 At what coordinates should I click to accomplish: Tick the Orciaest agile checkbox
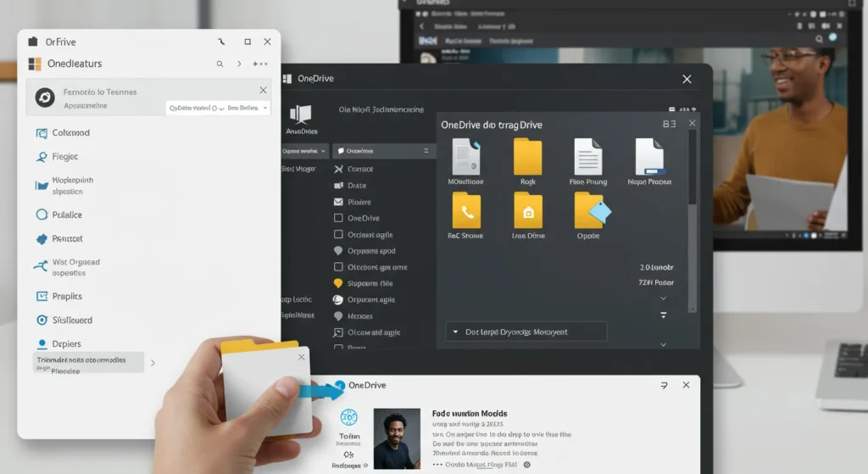(338, 234)
